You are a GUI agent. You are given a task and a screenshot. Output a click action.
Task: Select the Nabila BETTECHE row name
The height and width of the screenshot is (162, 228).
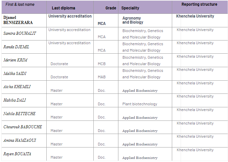pyautogui.click(x=19, y=113)
